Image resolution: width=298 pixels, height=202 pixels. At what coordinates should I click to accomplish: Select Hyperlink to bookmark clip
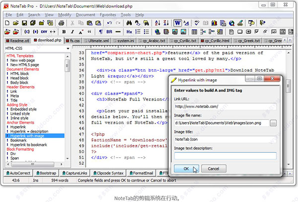tap(28, 145)
